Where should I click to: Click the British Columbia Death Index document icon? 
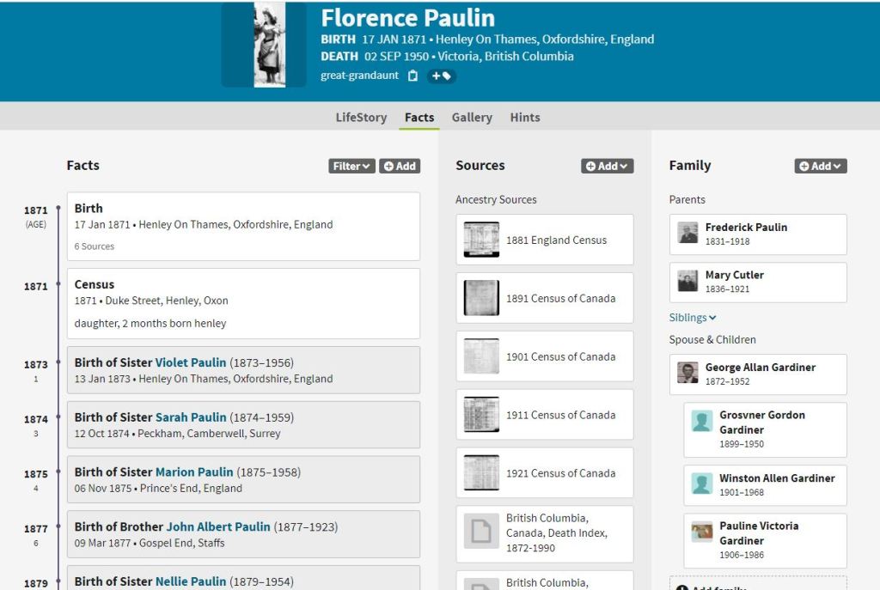coord(481,532)
